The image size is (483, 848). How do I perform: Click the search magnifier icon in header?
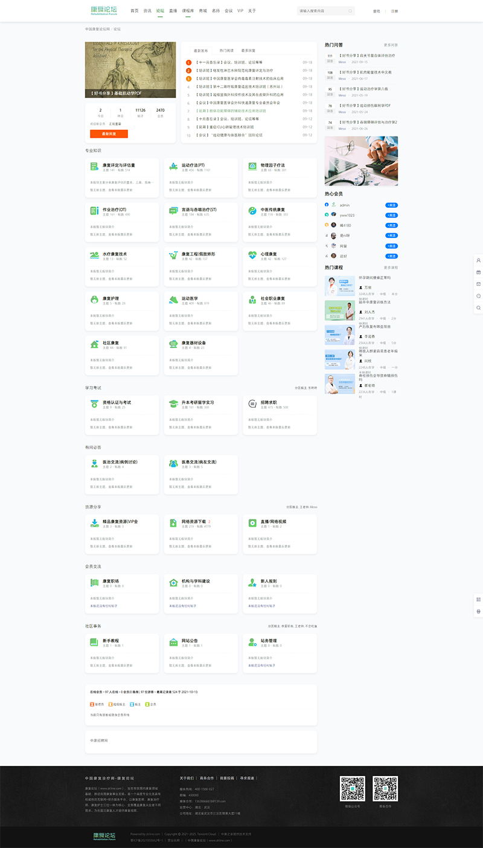[x=350, y=11]
